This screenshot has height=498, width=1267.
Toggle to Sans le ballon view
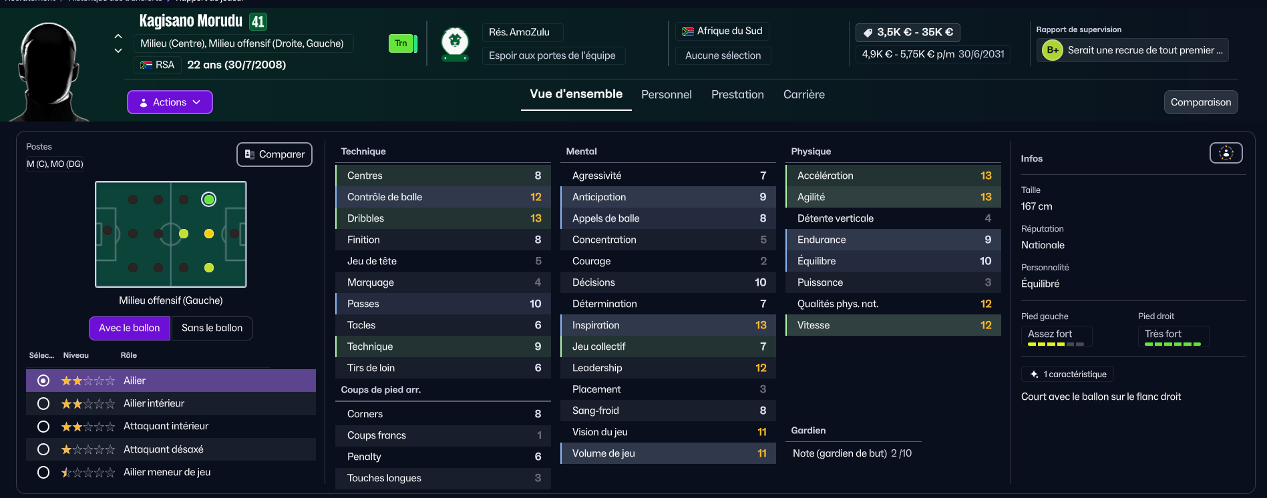[212, 328]
